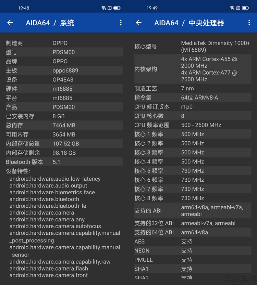Select the SHA1 支持 row
The image size is (257, 285).
193,269
